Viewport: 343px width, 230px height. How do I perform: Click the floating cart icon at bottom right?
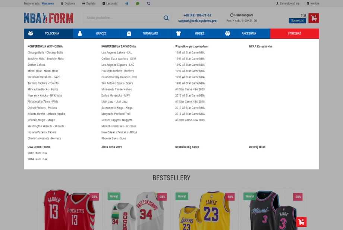tap(301, 222)
